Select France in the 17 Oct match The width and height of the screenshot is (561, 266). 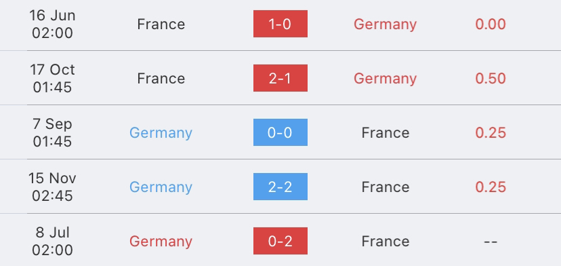[161, 78]
